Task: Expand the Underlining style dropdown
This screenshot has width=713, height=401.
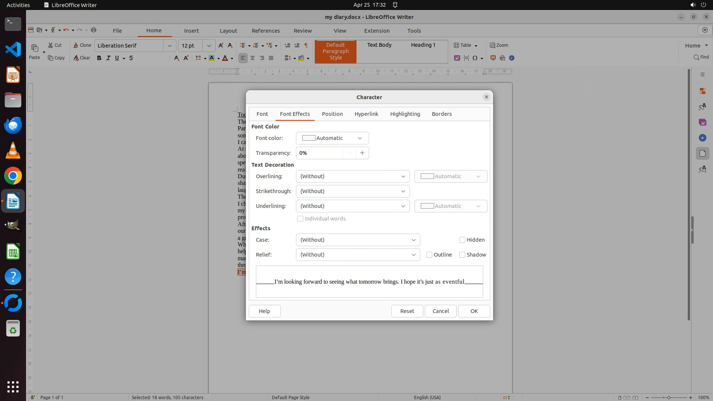Action: tap(352, 206)
